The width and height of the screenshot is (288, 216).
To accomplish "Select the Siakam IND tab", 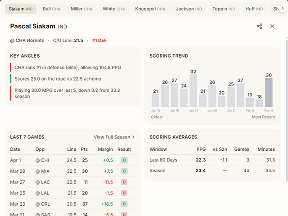I will click(x=21, y=9).
